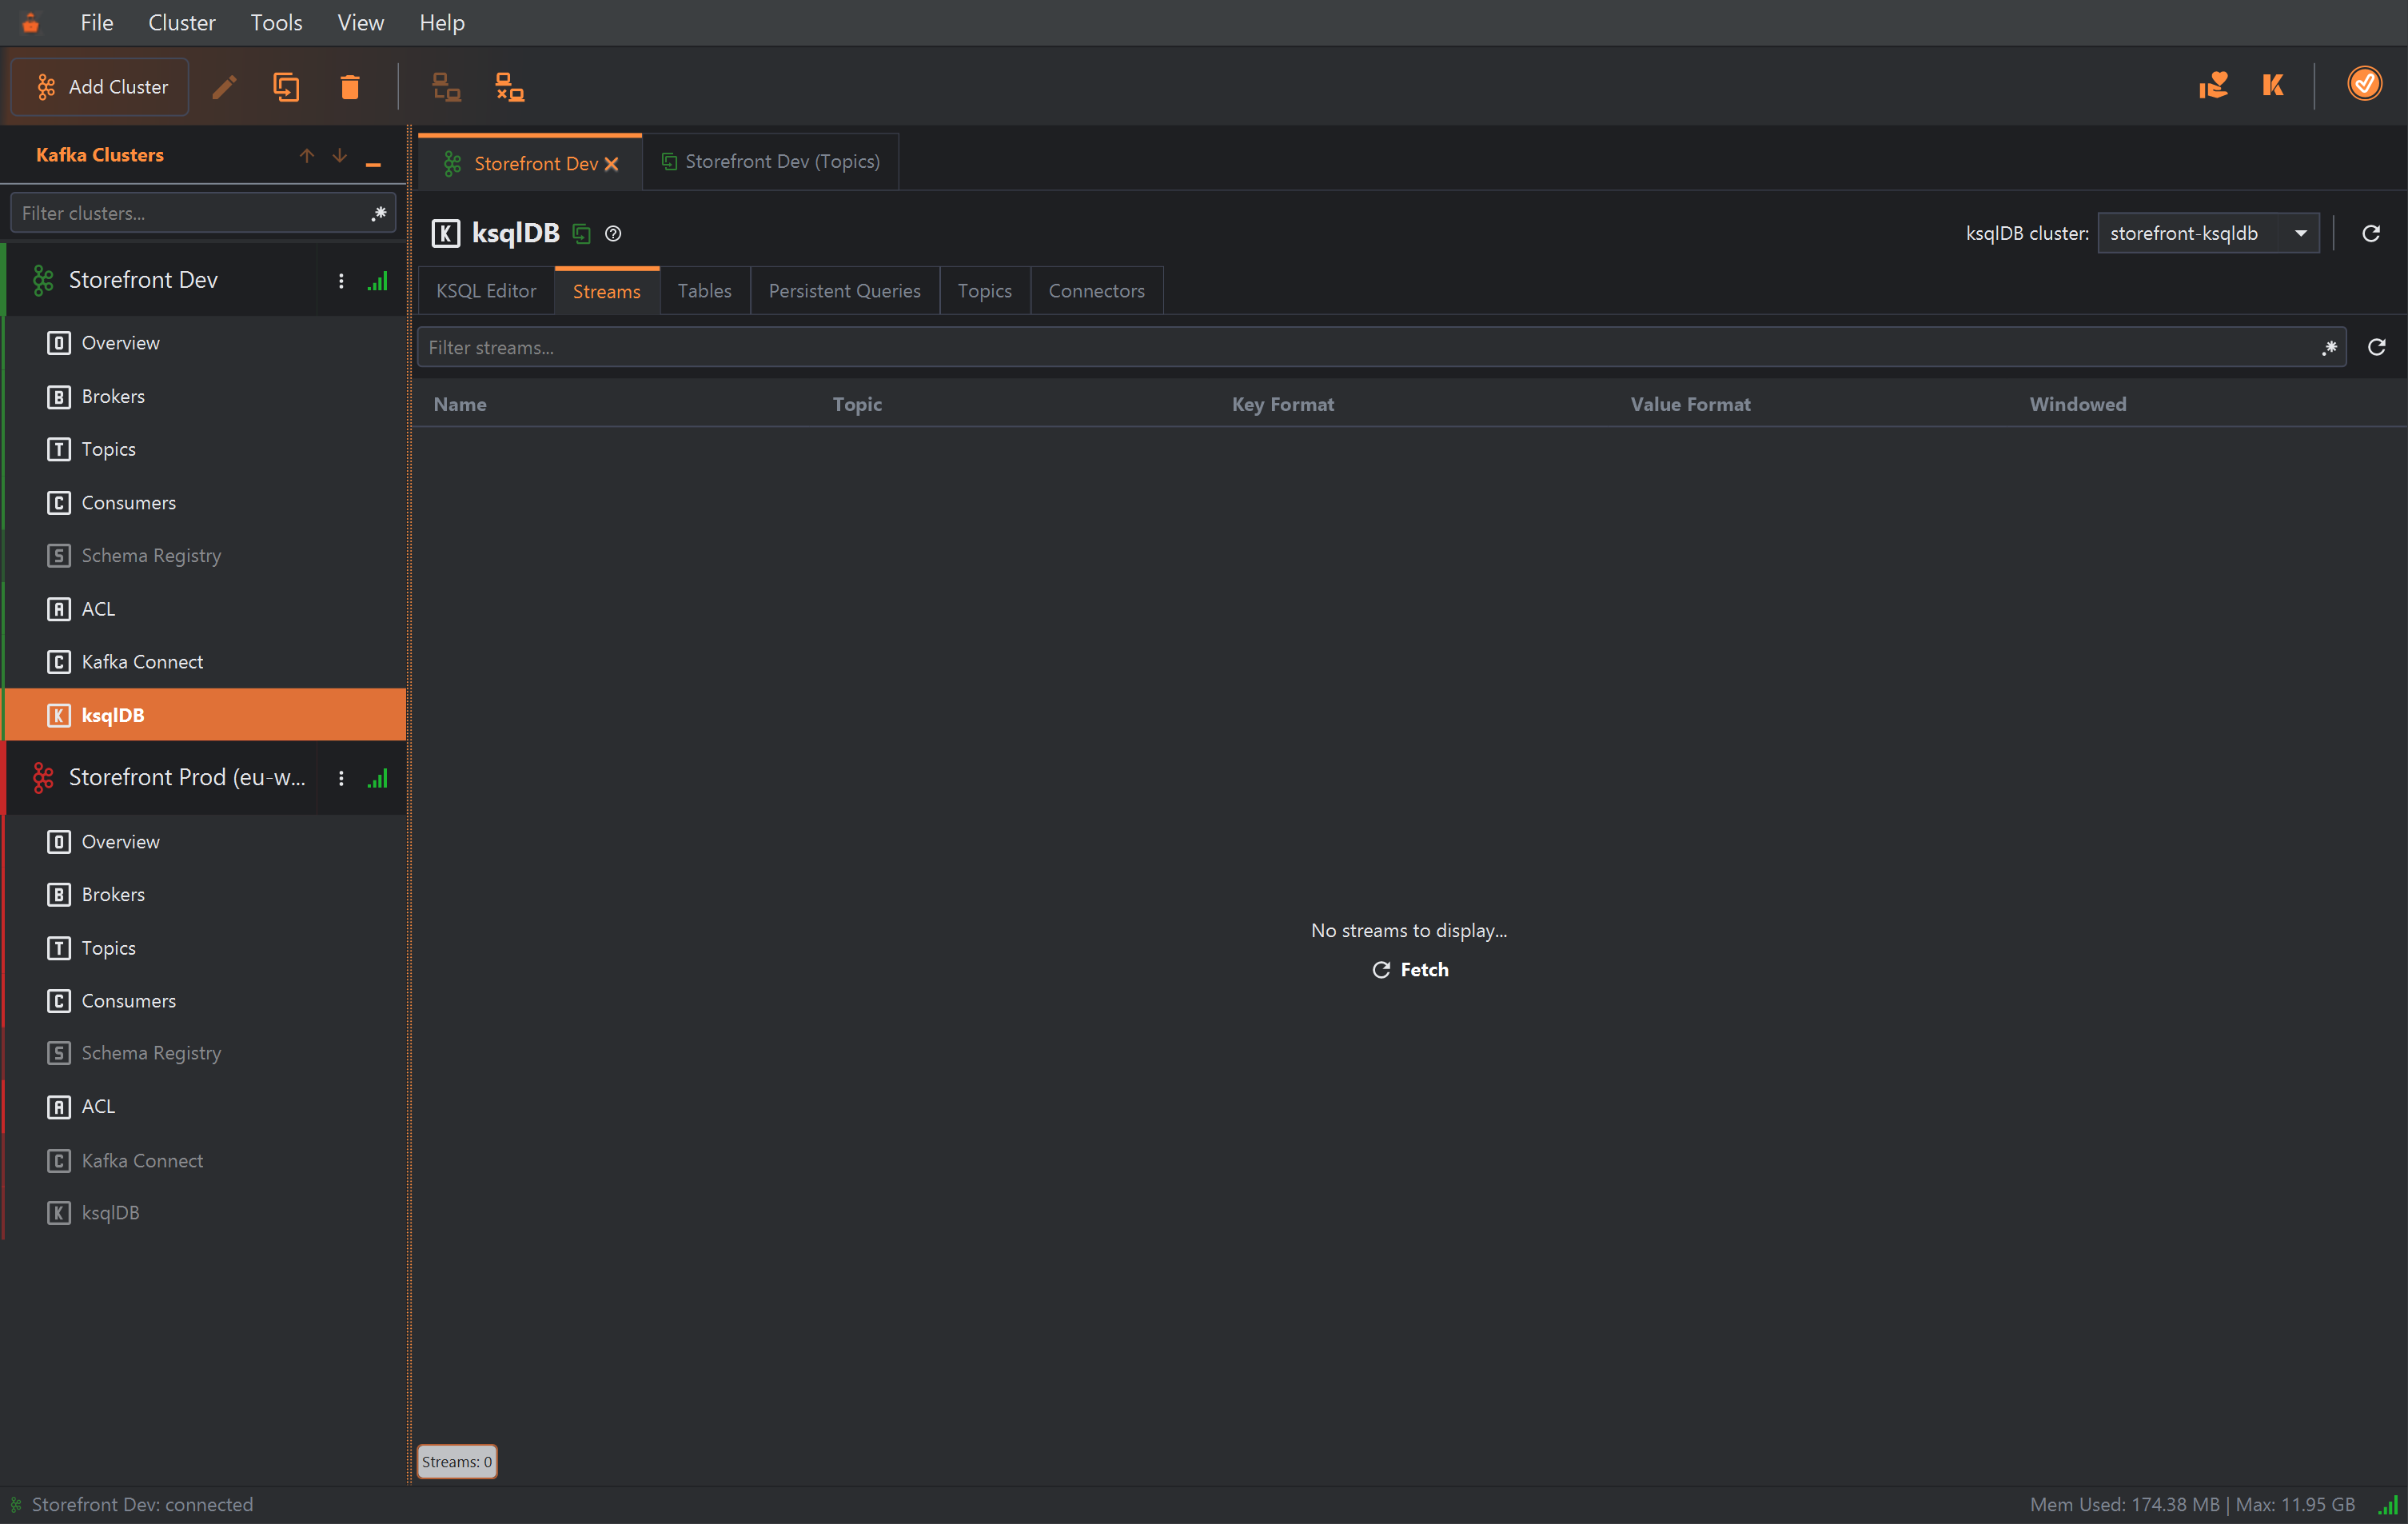
Task: Open Consumers under Storefront Dev
Action: point(205,502)
